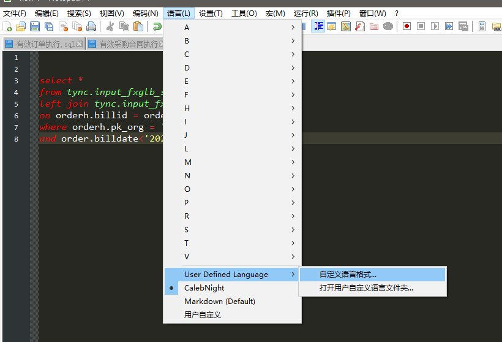Expand the A languages submenu
This screenshot has height=342, width=502.
(x=233, y=28)
